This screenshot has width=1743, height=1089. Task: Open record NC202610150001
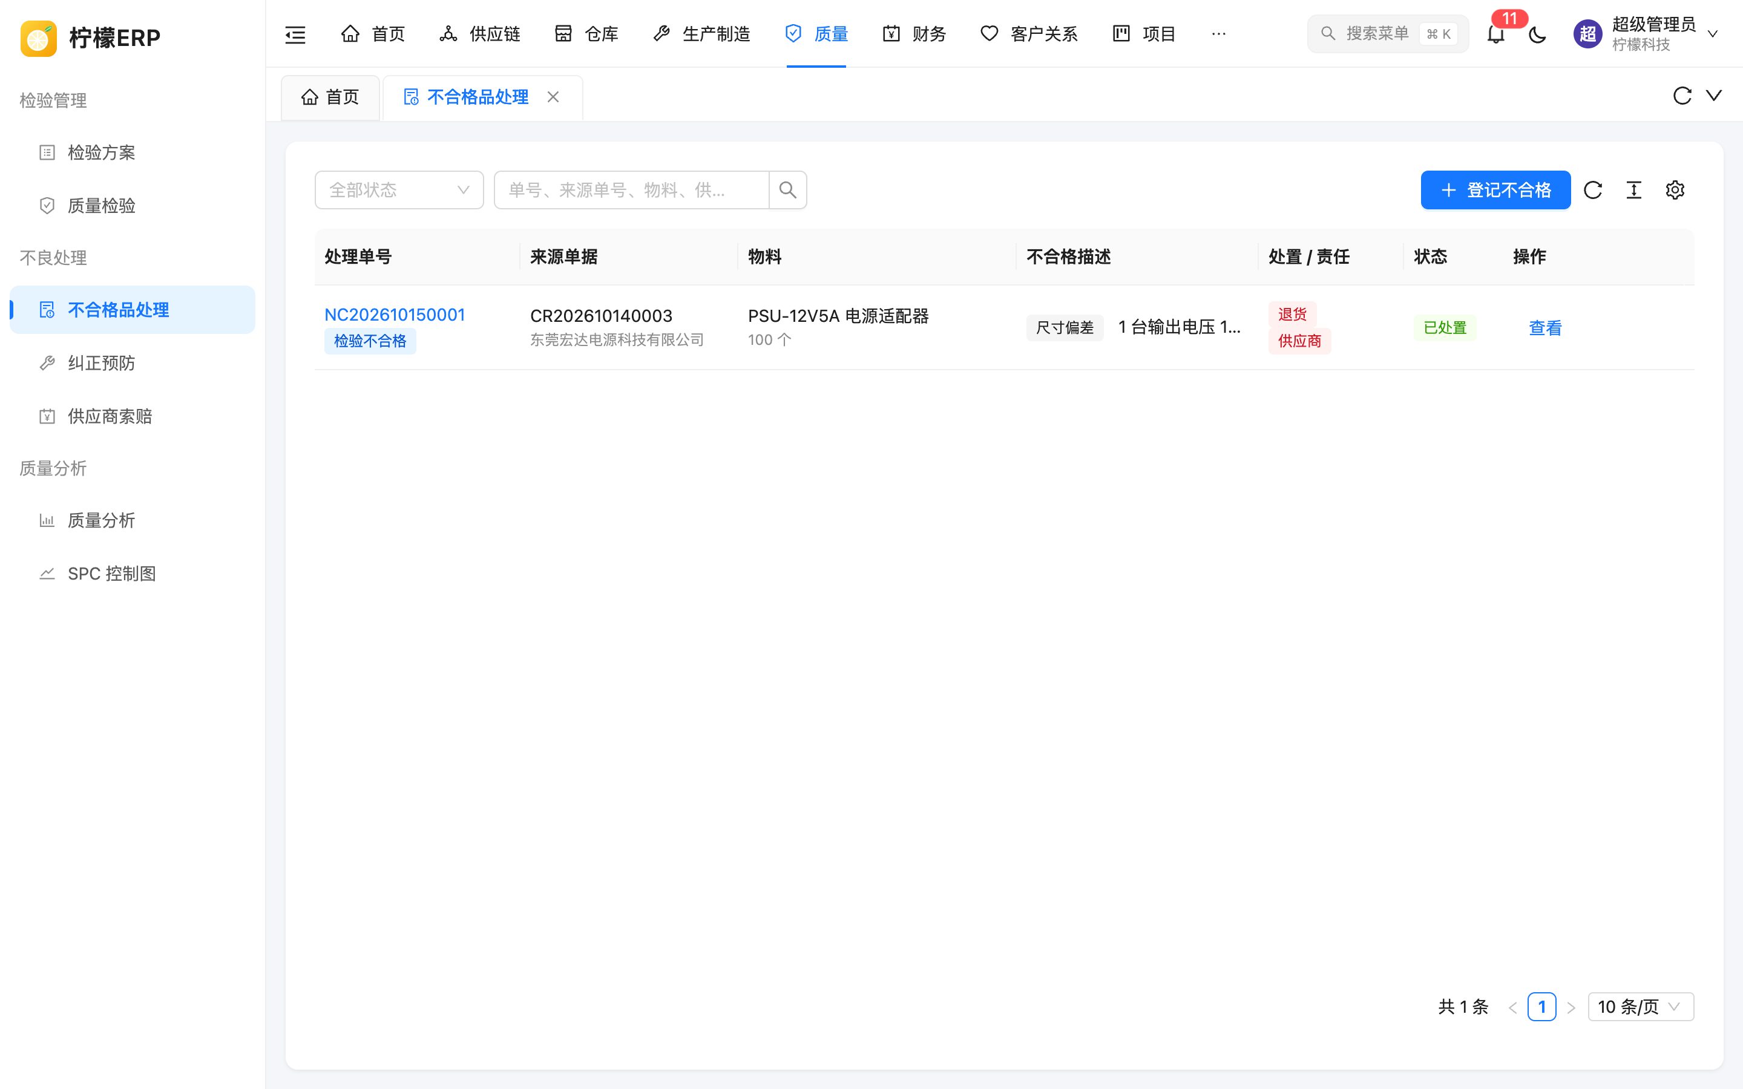coord(395,315)
